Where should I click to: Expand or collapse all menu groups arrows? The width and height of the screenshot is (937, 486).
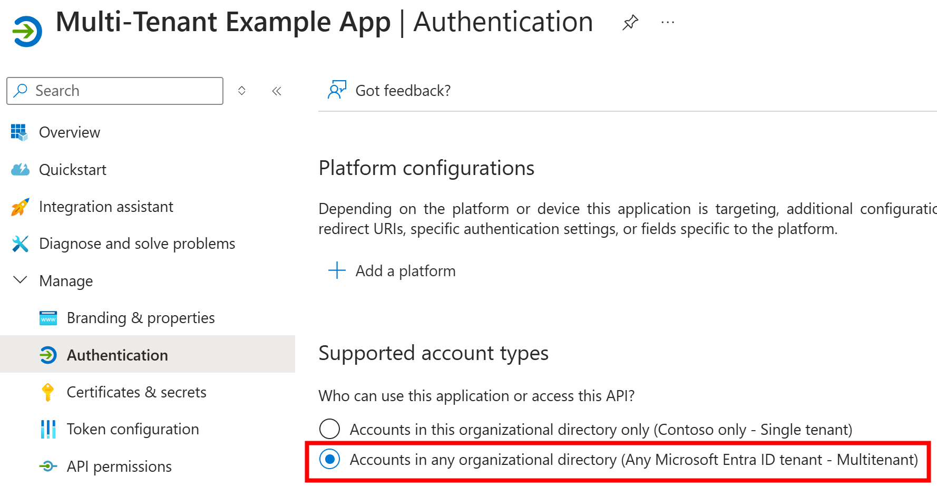242,91
